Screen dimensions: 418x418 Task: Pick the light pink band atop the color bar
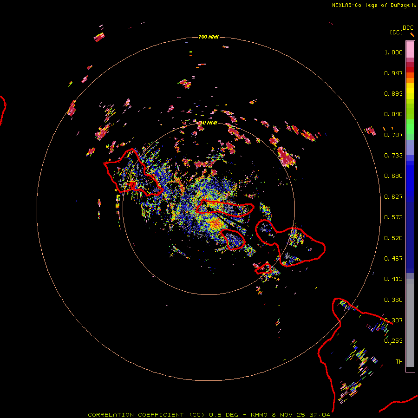pos(410,50)
